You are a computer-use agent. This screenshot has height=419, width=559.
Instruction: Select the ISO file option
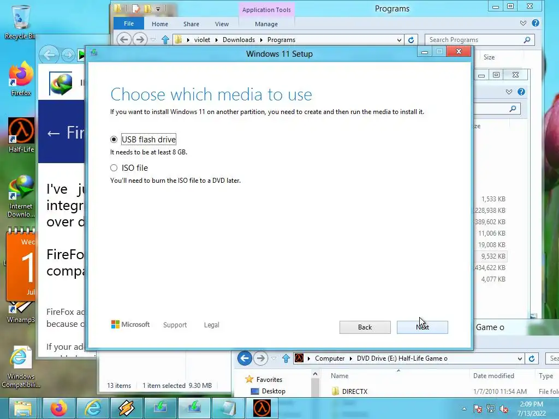point(114,168)
